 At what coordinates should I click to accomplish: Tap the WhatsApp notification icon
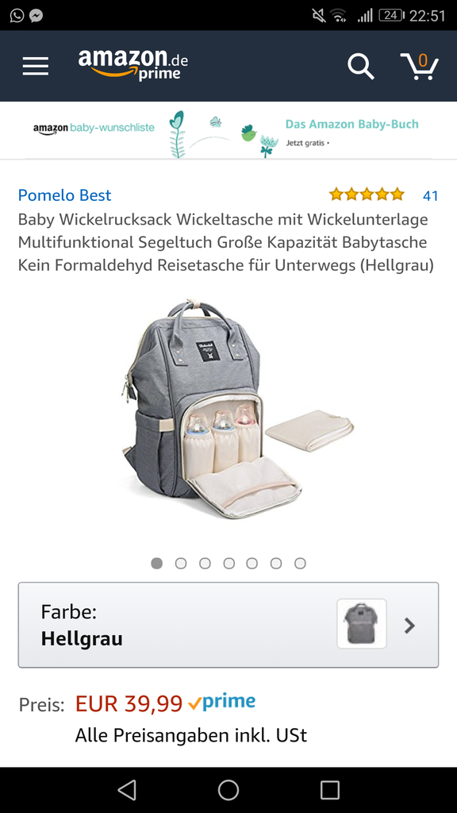(x=17, y=16)
